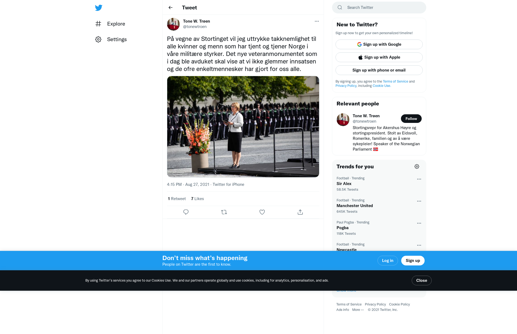Click the retweet icon under the tweet
The height and width of the screenshot is (334, 517).
(224, 212)
